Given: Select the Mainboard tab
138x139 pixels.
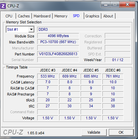Looking at the screenshot, I should pyautogui.click(x=42, y=16).
